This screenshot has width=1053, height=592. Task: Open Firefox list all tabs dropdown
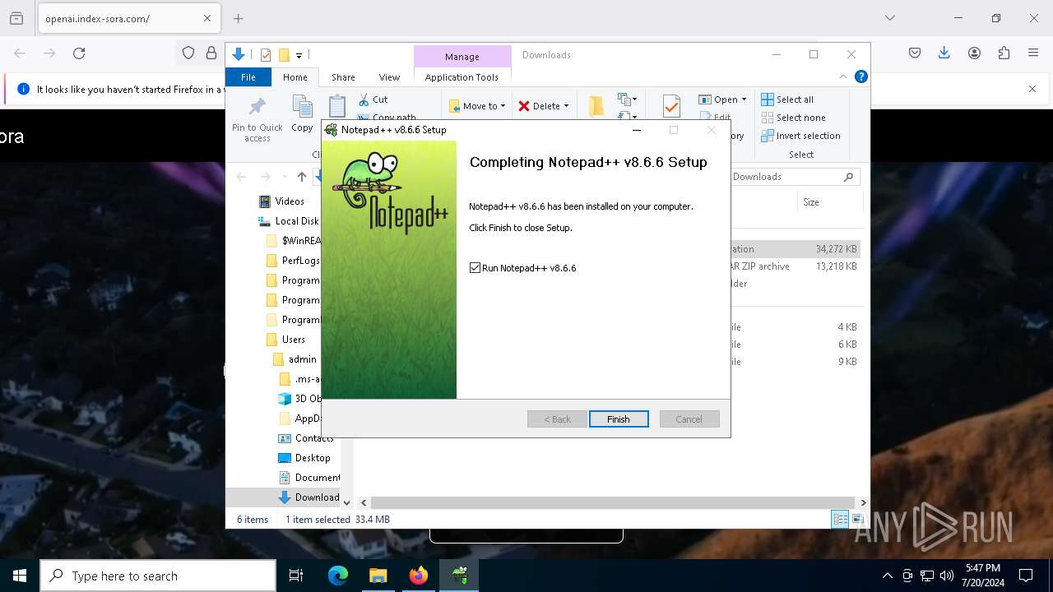[889, 18]
